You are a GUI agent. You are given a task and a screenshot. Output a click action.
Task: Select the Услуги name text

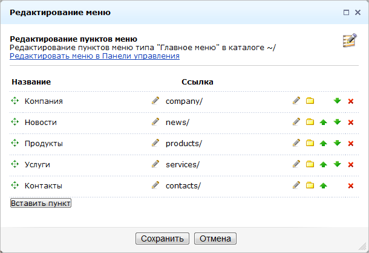[x=38, y=165]
